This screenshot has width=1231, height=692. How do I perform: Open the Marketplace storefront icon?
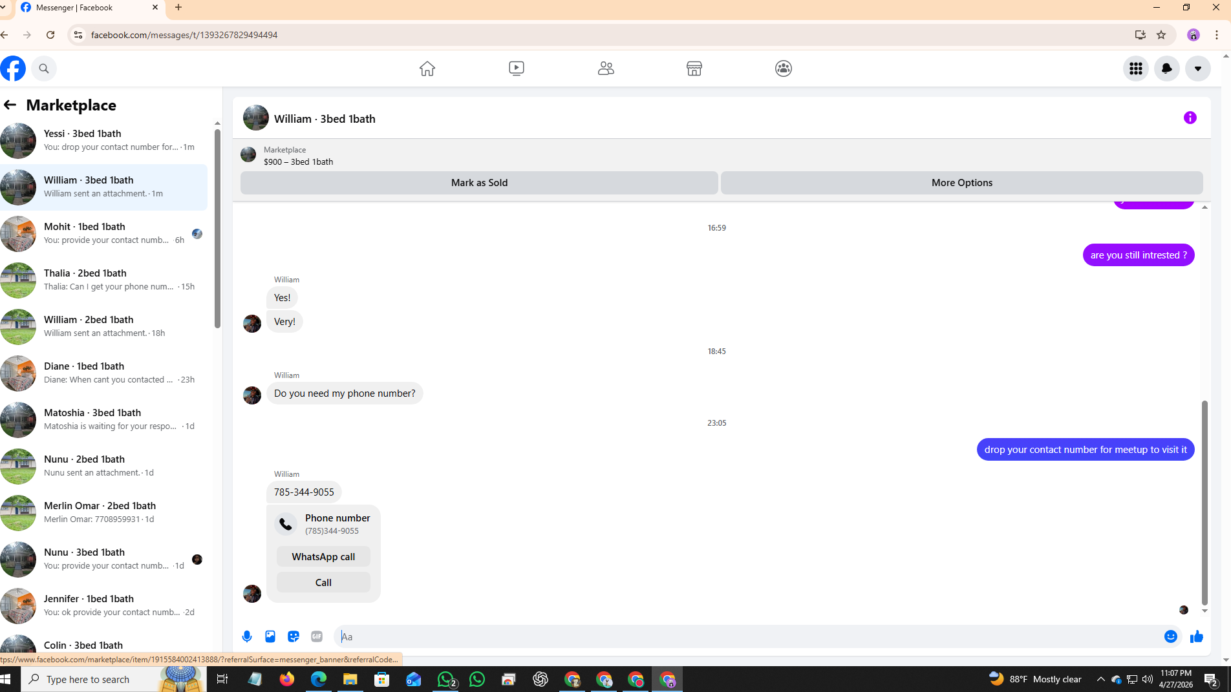[x=694, y=68]
